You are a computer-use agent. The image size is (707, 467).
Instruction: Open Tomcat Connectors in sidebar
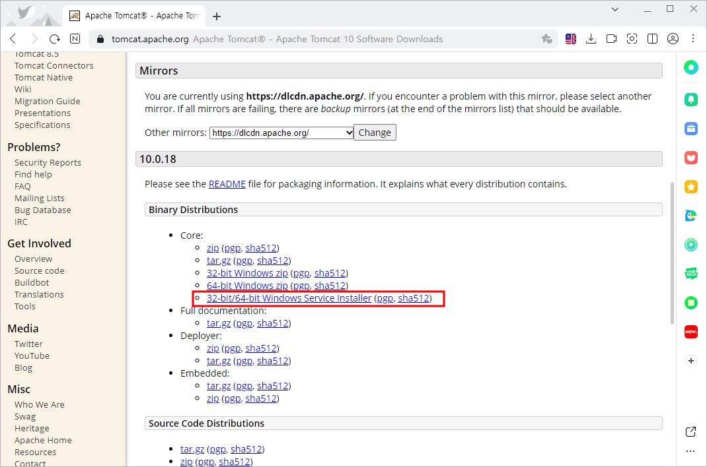point(54,66)
